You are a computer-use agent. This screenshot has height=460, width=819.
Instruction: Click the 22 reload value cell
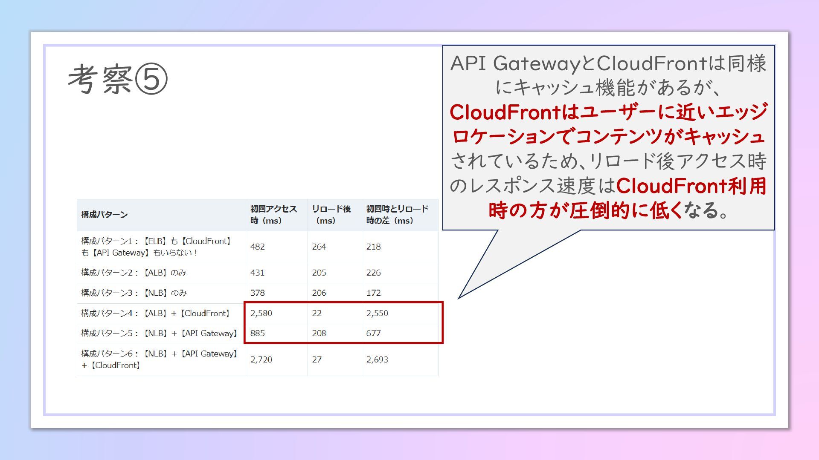tap(317, 313)
